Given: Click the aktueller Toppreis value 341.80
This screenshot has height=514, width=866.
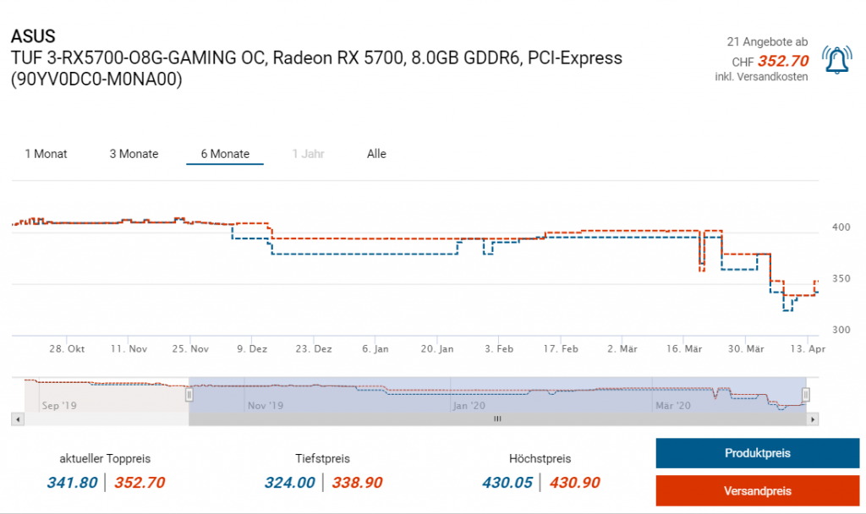Looking at the screenshot, I should pos(72,483).
